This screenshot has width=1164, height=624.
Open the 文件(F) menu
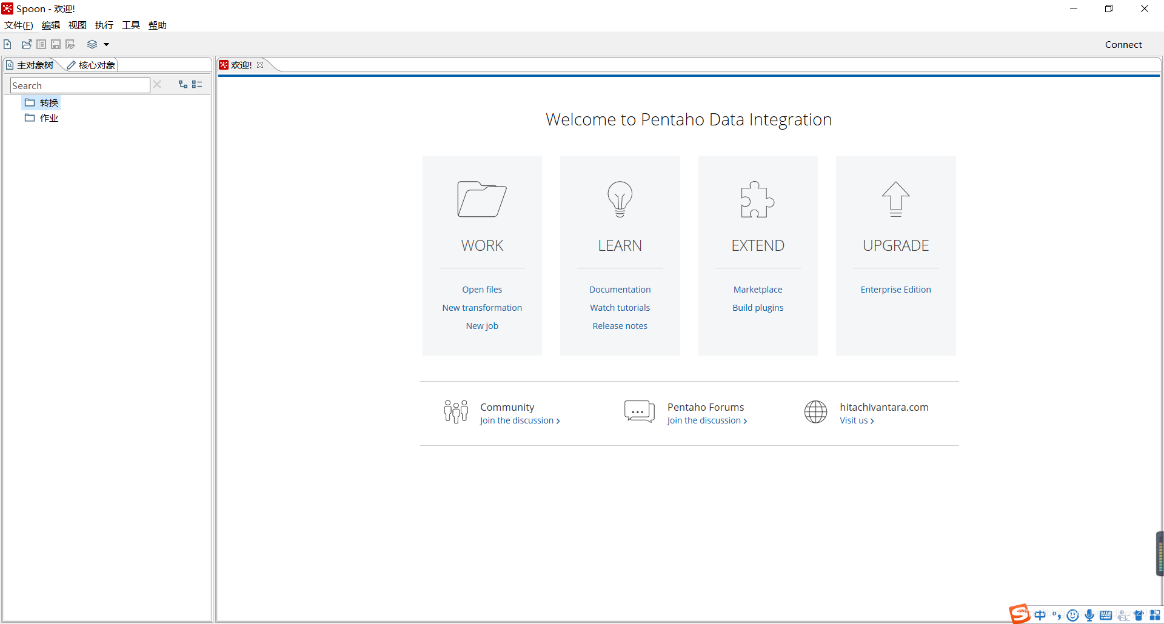19,25
